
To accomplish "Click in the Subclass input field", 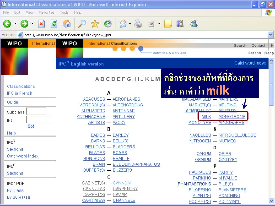I will [x=36, y=111].
